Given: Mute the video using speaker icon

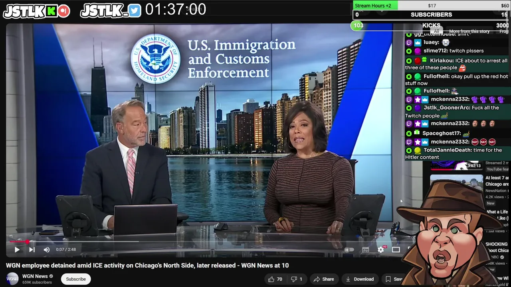Looking at the screenshot, I should point(46,250).
